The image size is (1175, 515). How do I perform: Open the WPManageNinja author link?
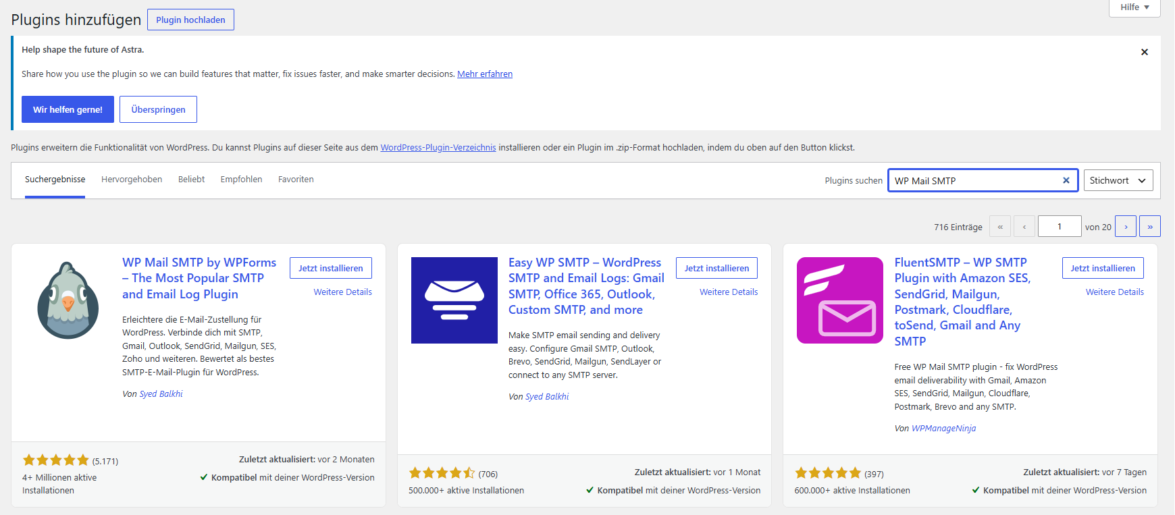[943, 429]
